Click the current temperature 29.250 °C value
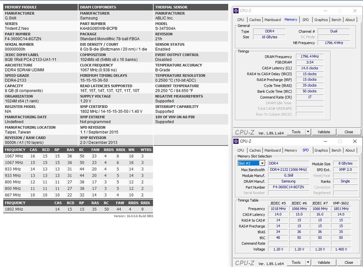The height and width of the screenshot is (267, 363). [174, 91]
